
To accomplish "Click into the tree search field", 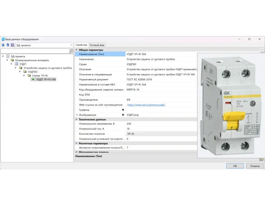I will (35, 51).
